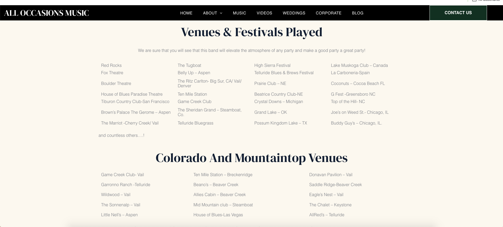Click Brown's Palace The Gerome – Aspen
Image resolution: width=503 pixels, height=227 pixels.
click(x=136, y=112)
